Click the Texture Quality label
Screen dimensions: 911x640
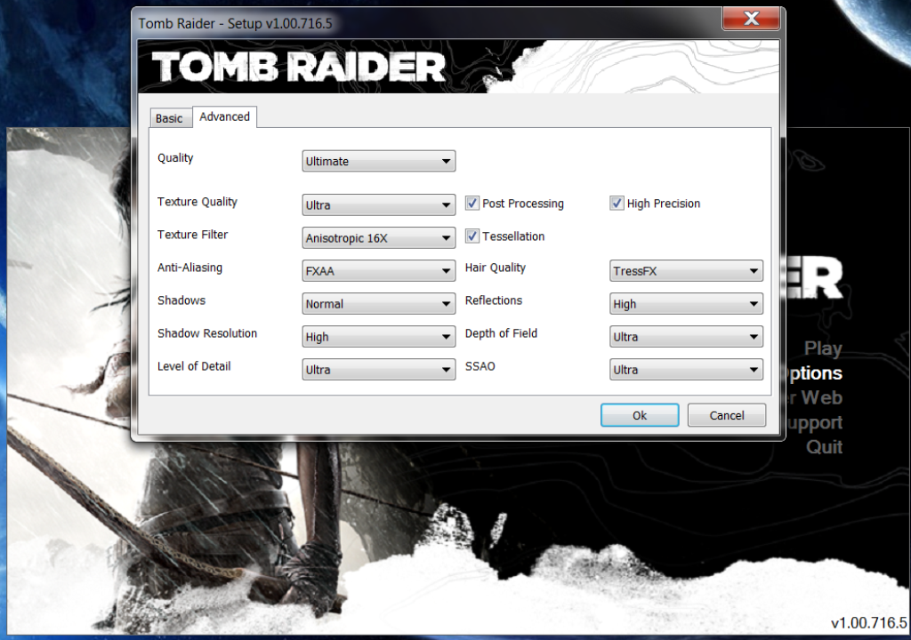click(197, 202)
